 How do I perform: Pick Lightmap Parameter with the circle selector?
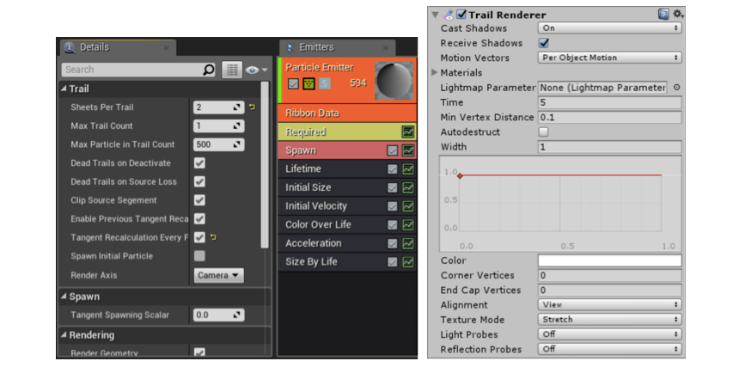676,88
